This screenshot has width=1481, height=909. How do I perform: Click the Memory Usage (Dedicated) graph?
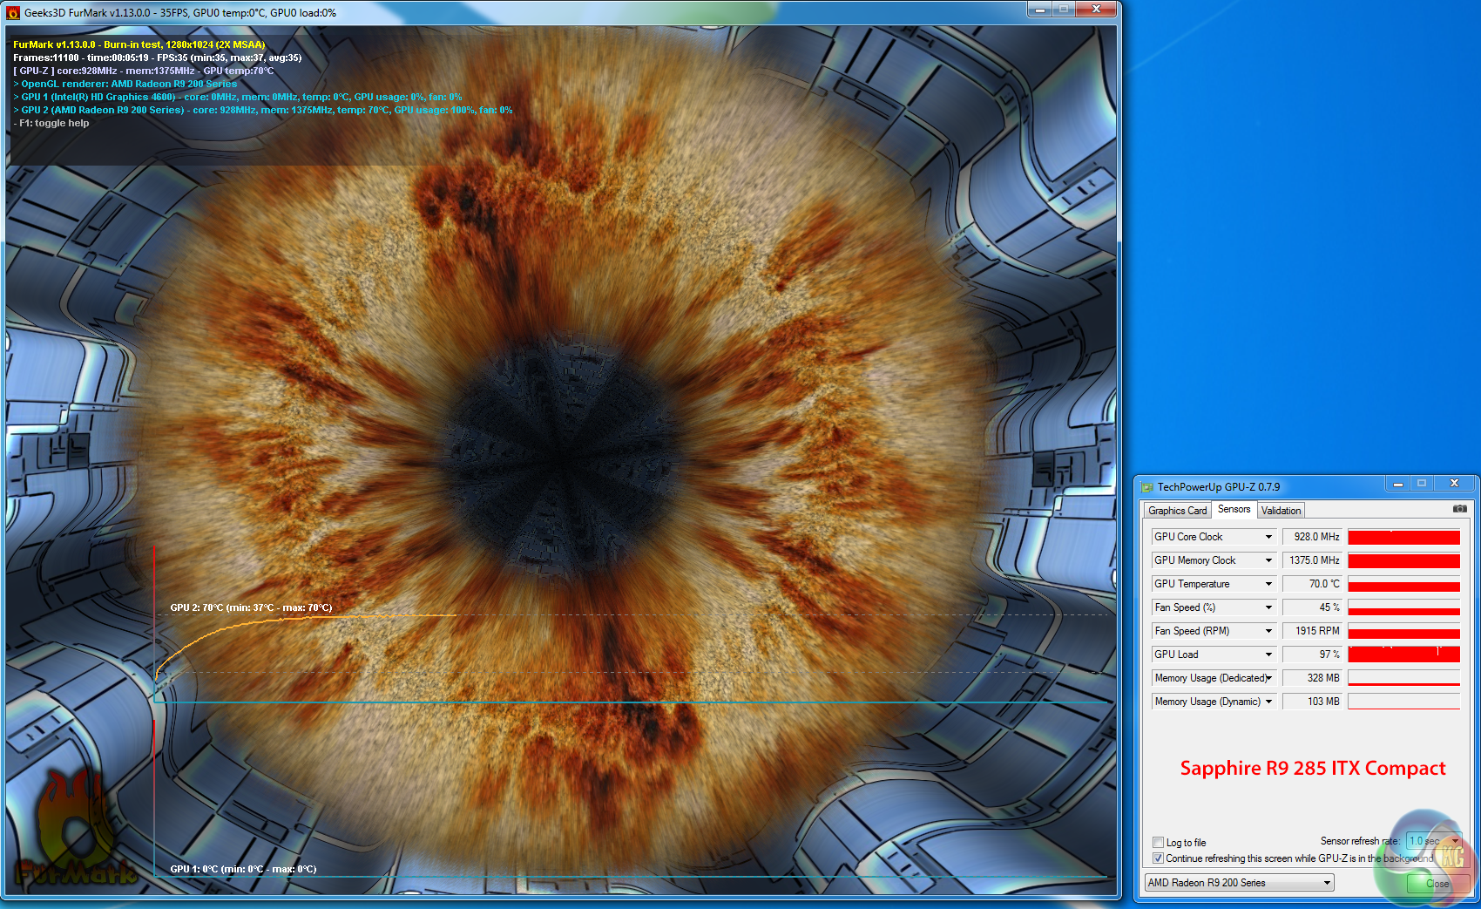pos(1403,678)
